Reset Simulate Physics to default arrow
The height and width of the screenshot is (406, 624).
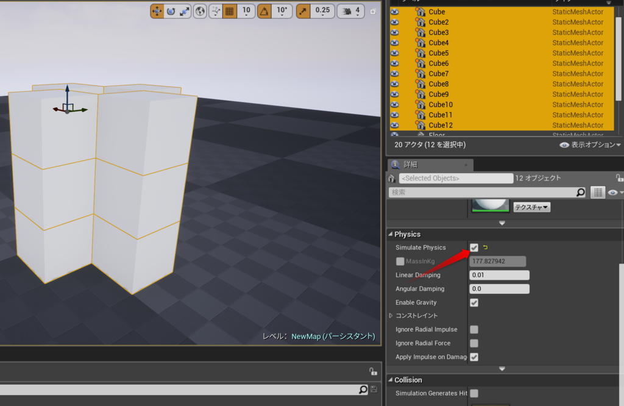tap(485, 248)
